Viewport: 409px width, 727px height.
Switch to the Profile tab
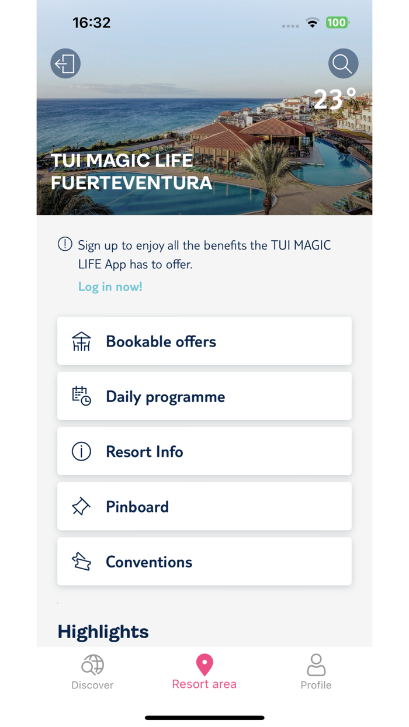[x=316, y=672]
